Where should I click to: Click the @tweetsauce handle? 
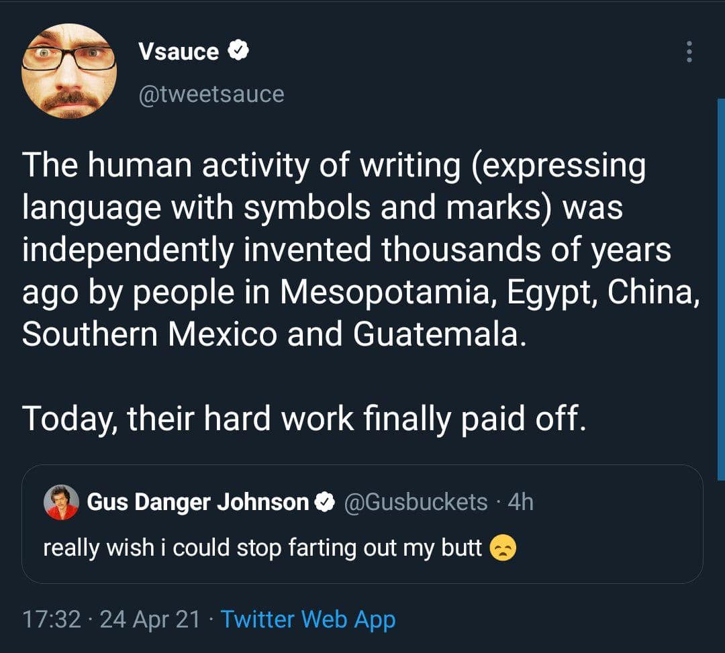pos(211,94)
